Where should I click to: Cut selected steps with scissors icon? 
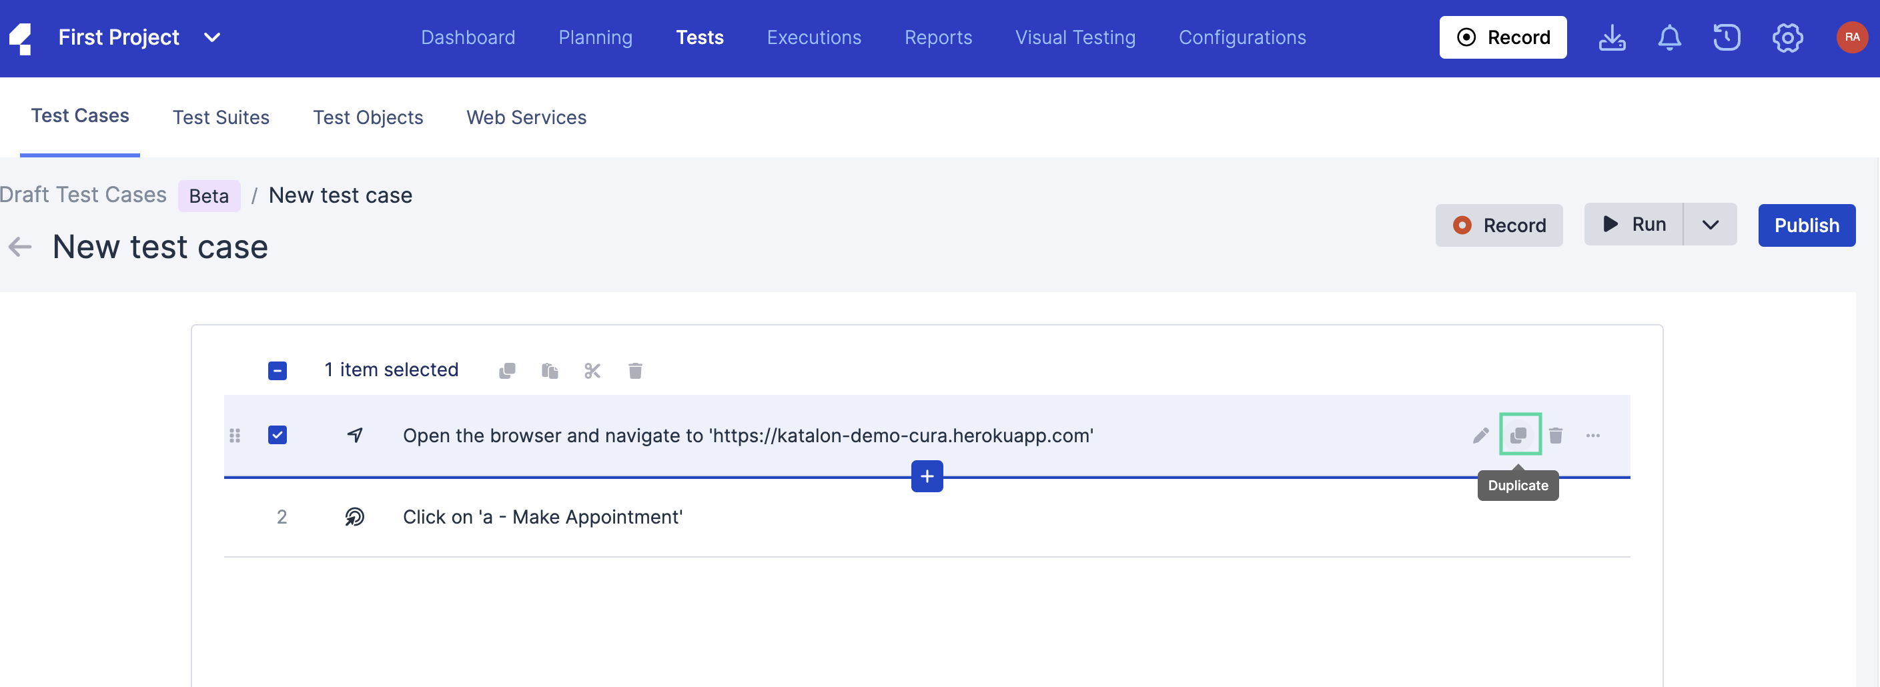pyautogui.click(x=592, y=370)
